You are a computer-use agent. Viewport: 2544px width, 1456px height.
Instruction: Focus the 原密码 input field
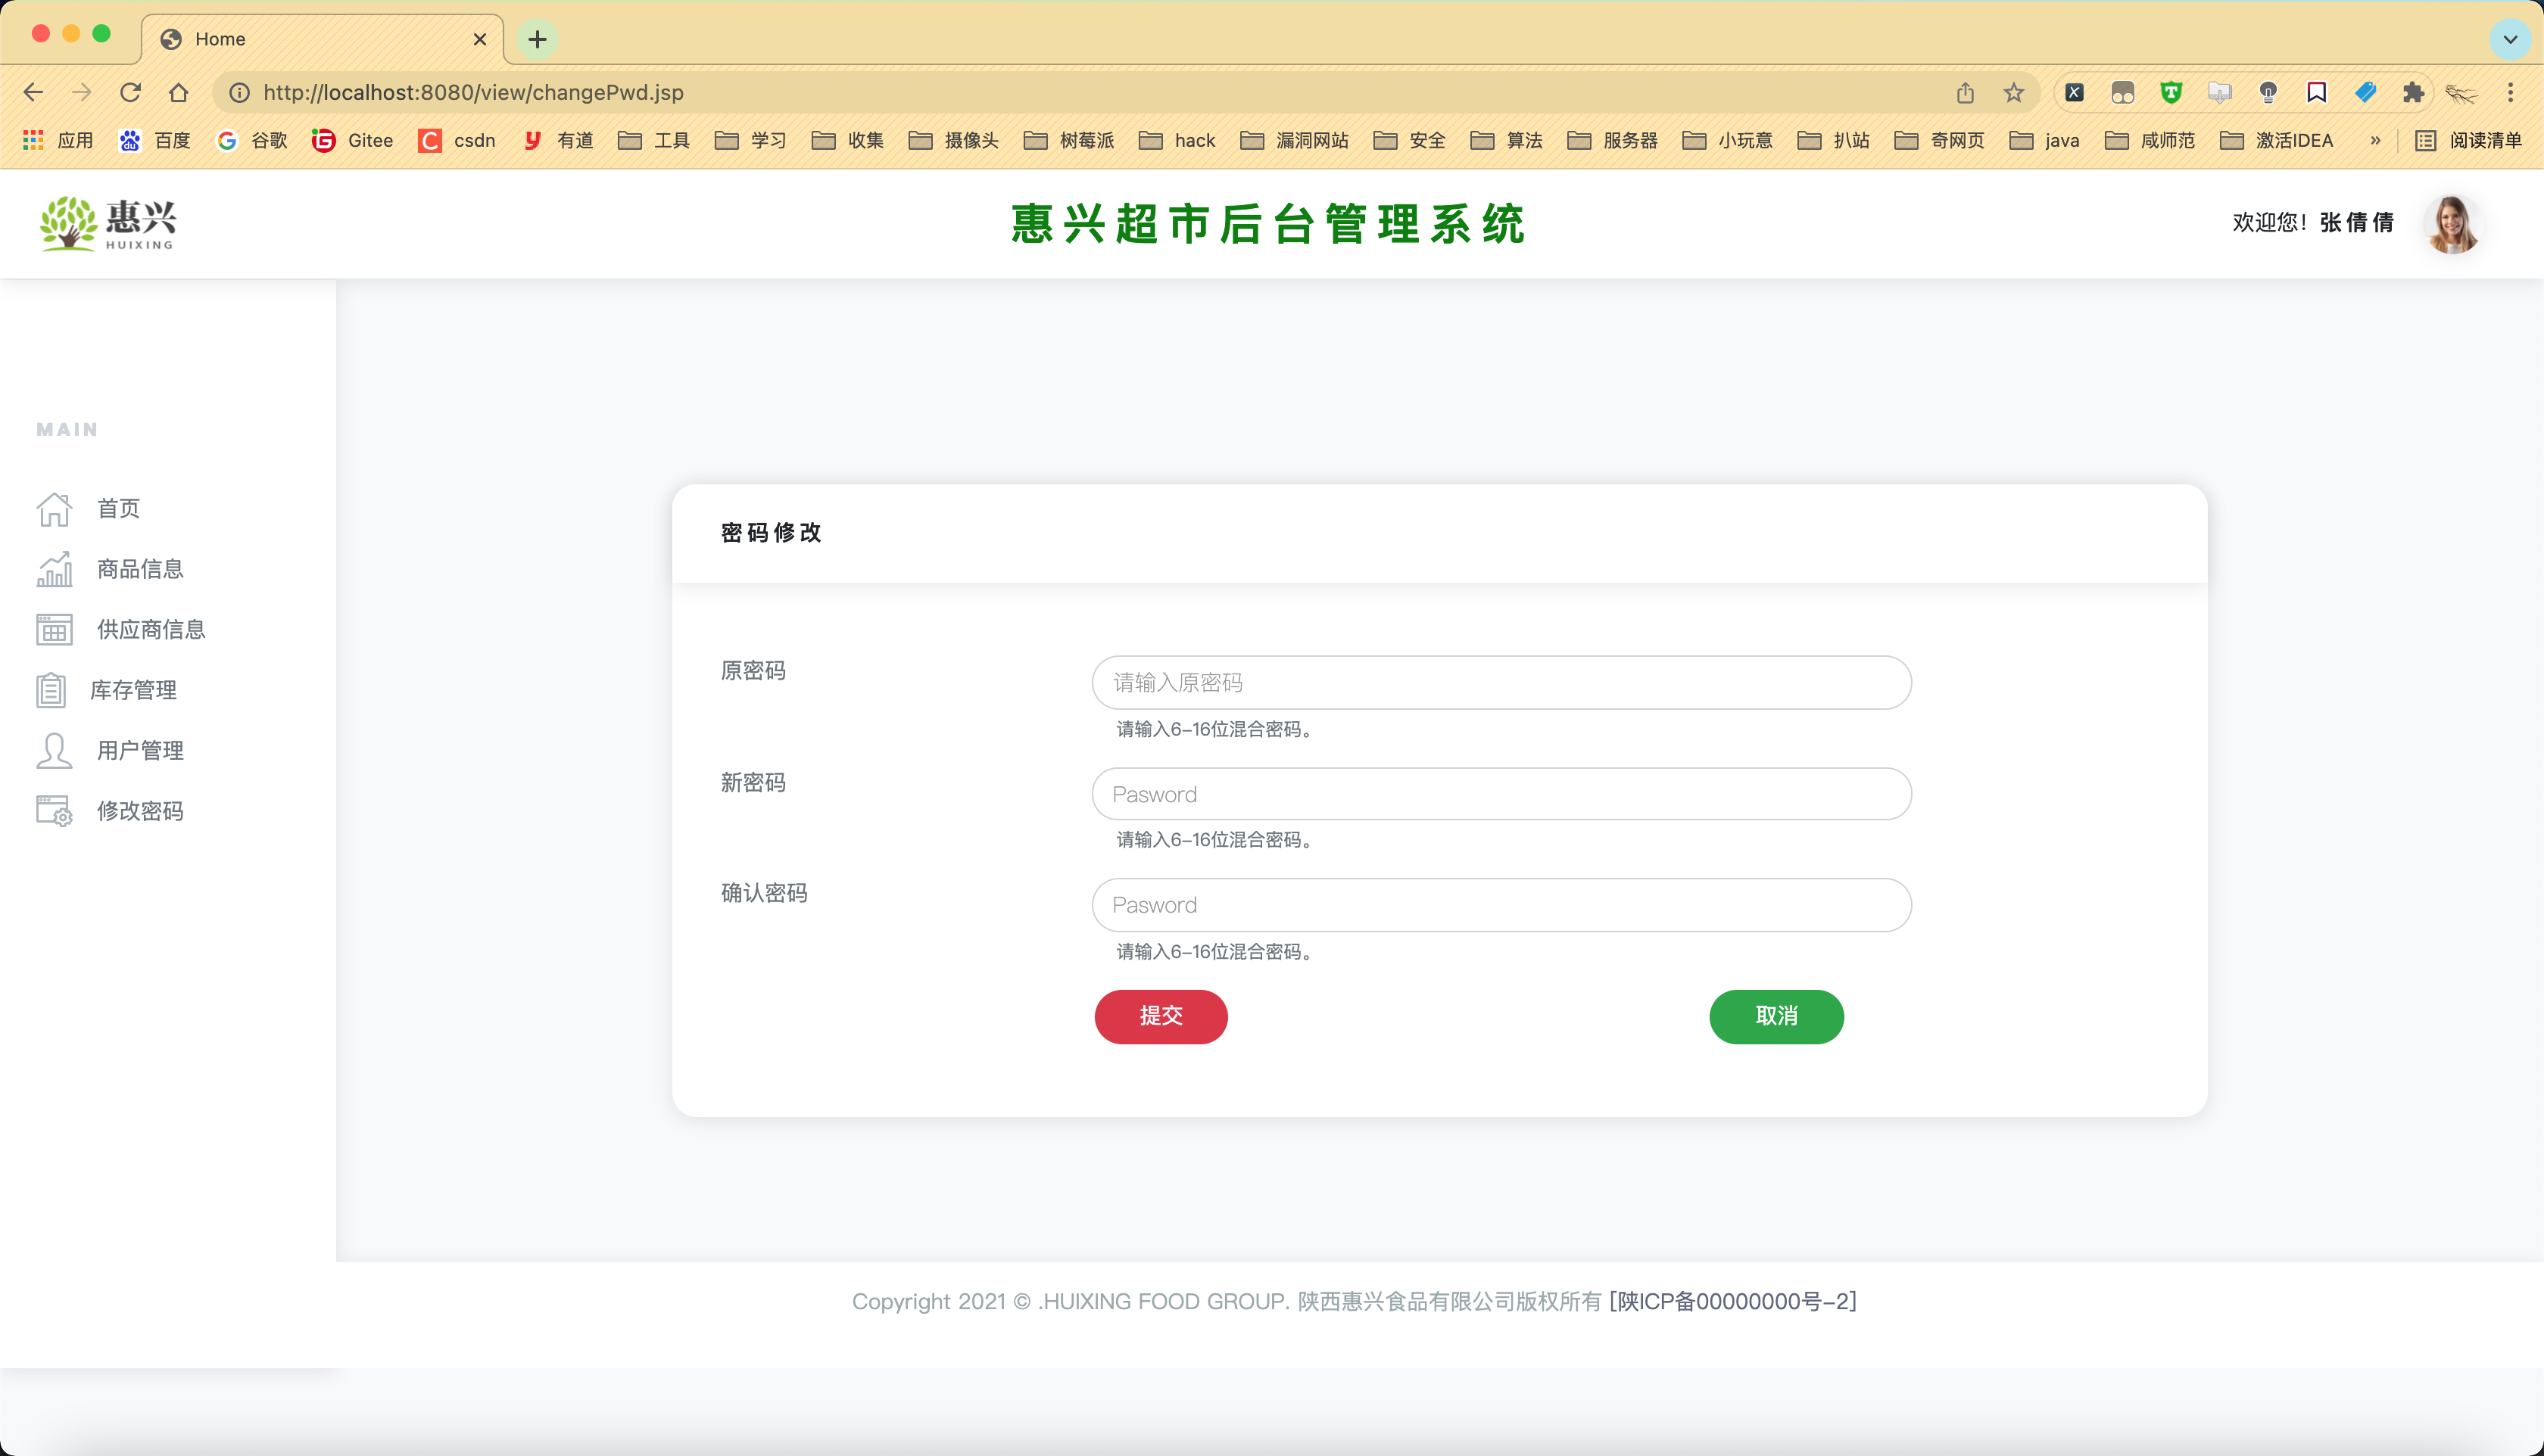1501,683
